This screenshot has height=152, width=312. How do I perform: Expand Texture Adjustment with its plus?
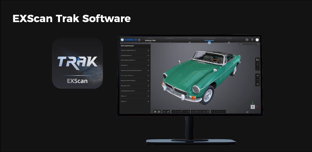coord(148,50)
